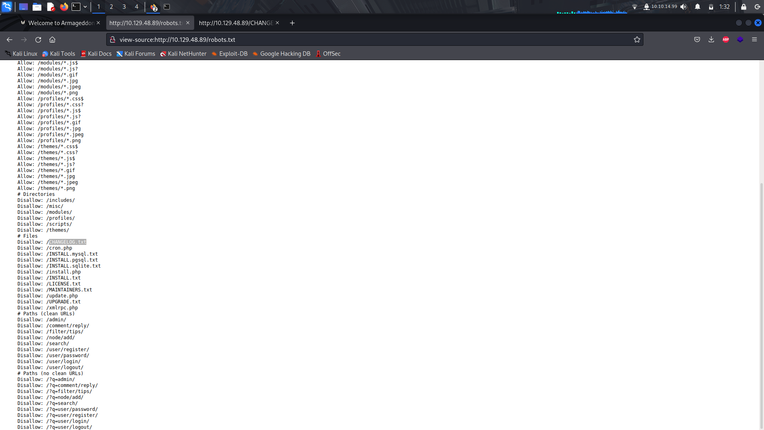
Task: Click the save to Pocket icon
Action: (x=697, y=39)
